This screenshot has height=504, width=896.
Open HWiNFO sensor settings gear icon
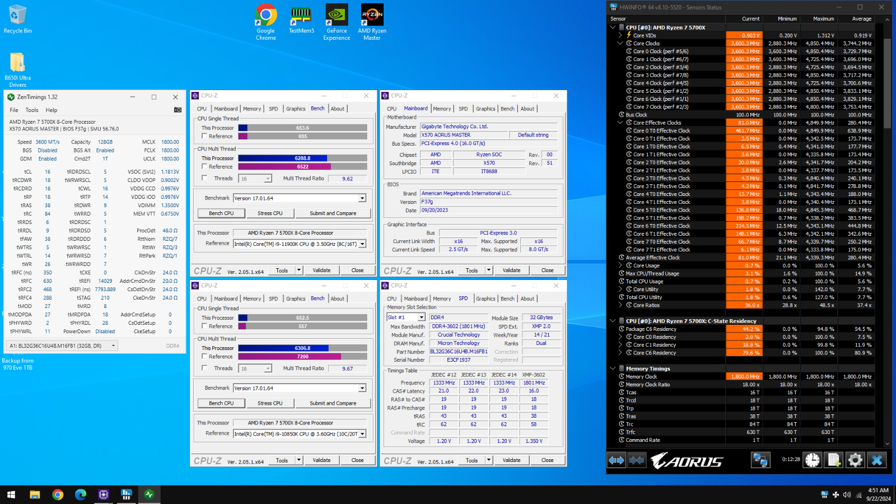(855, 460)
